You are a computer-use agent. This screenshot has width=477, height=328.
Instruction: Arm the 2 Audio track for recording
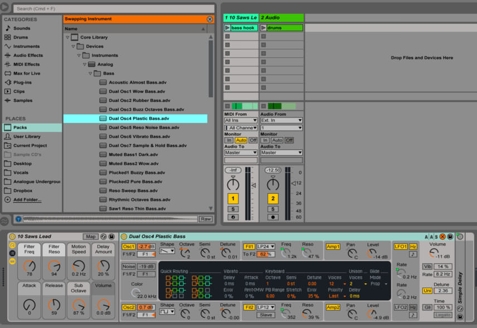coord(273,217)
